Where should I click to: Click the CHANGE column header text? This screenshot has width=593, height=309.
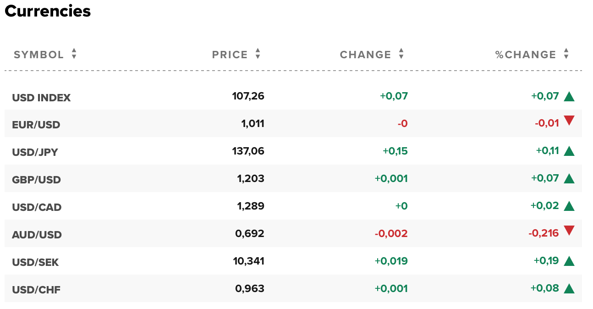[x=365, y=55]
